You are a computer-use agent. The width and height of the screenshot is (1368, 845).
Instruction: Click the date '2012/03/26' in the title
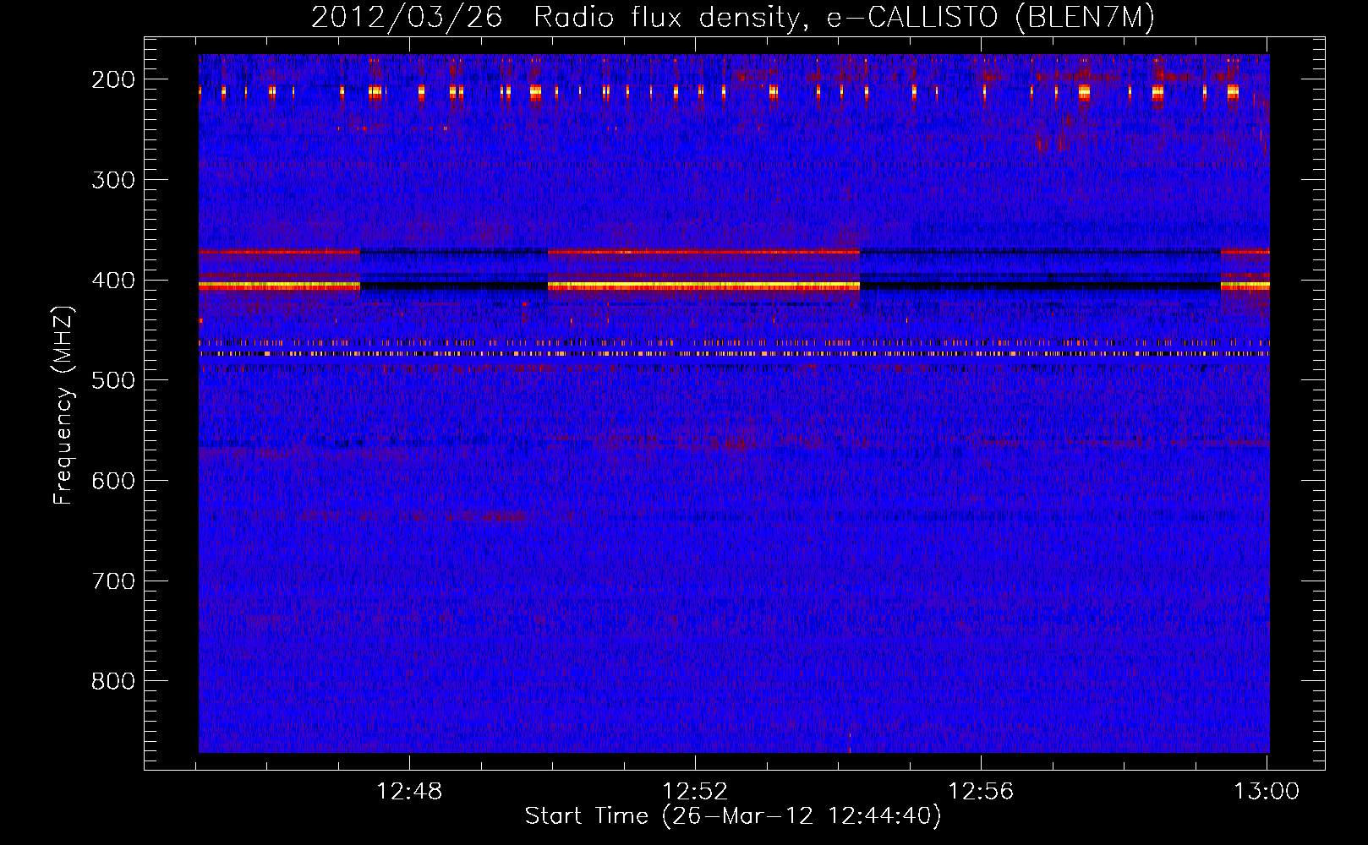[x=407, y=17]
